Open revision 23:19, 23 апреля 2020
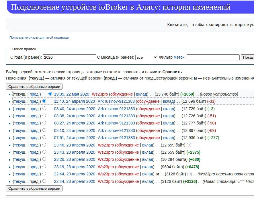The image size is (254, 198). [x=75, y=167]
